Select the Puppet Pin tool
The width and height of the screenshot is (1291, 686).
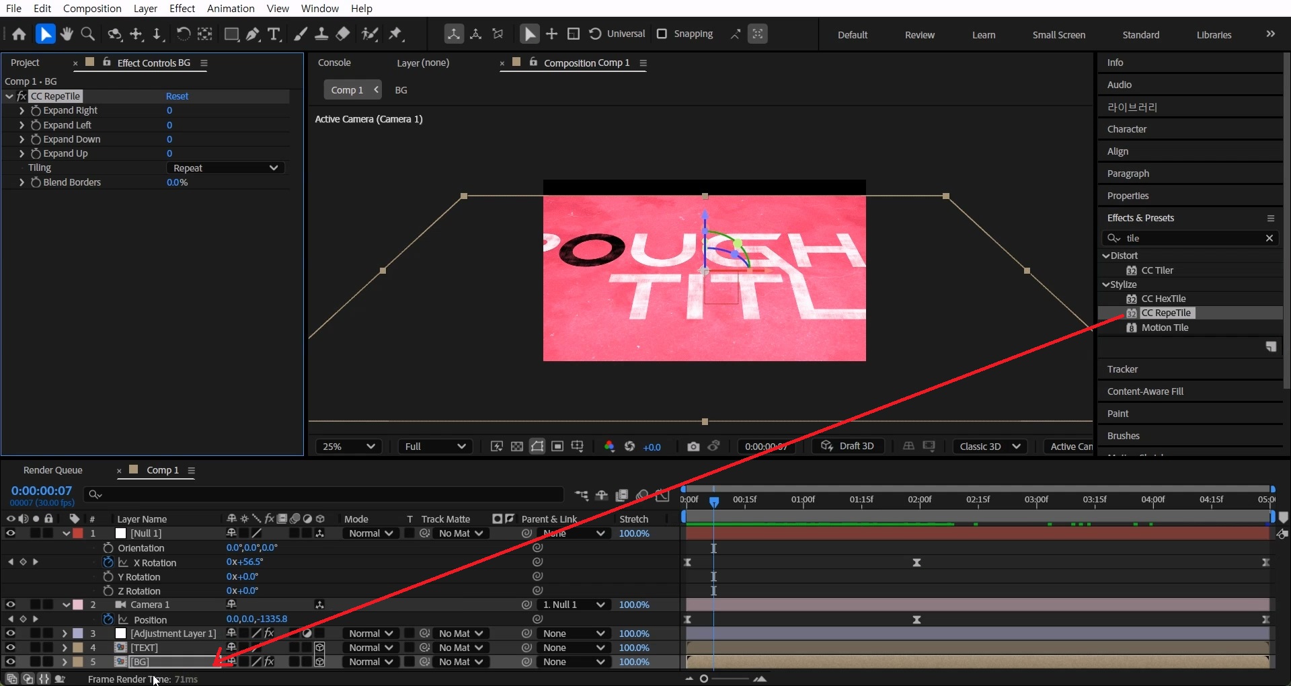click(x=395, y=34)
